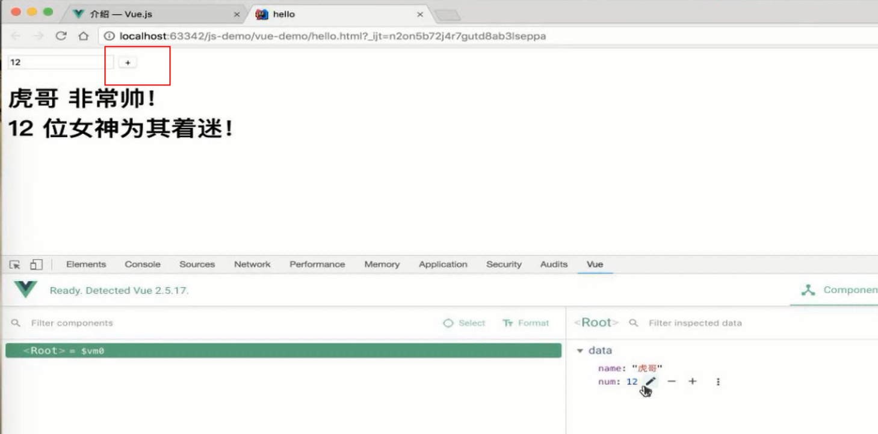The height and width of the screenshot is (434, 878).
Task: Open a new browser tab
Action: point(447,15)
